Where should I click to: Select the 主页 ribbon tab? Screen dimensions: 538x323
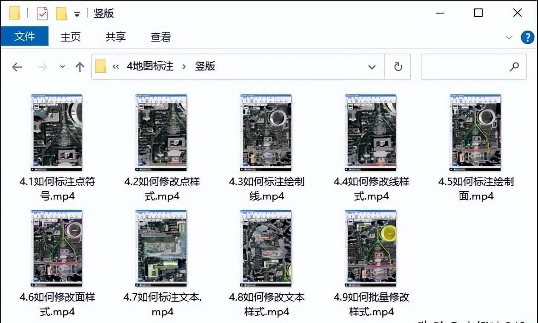point(70,37)
